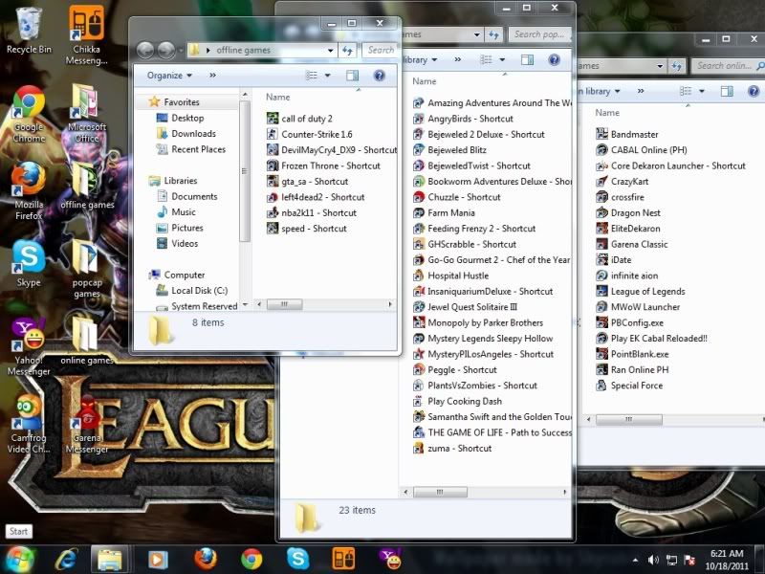765x574 pixels.
Task: Toggle preview pane in popcap games window
Action: tap(528, 59)
